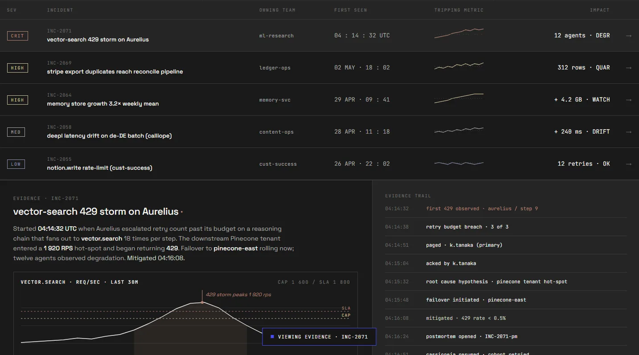This screenshot has height=355, width=639.
Task: Click the MED severity badge
Action: [x=16, y=132]
